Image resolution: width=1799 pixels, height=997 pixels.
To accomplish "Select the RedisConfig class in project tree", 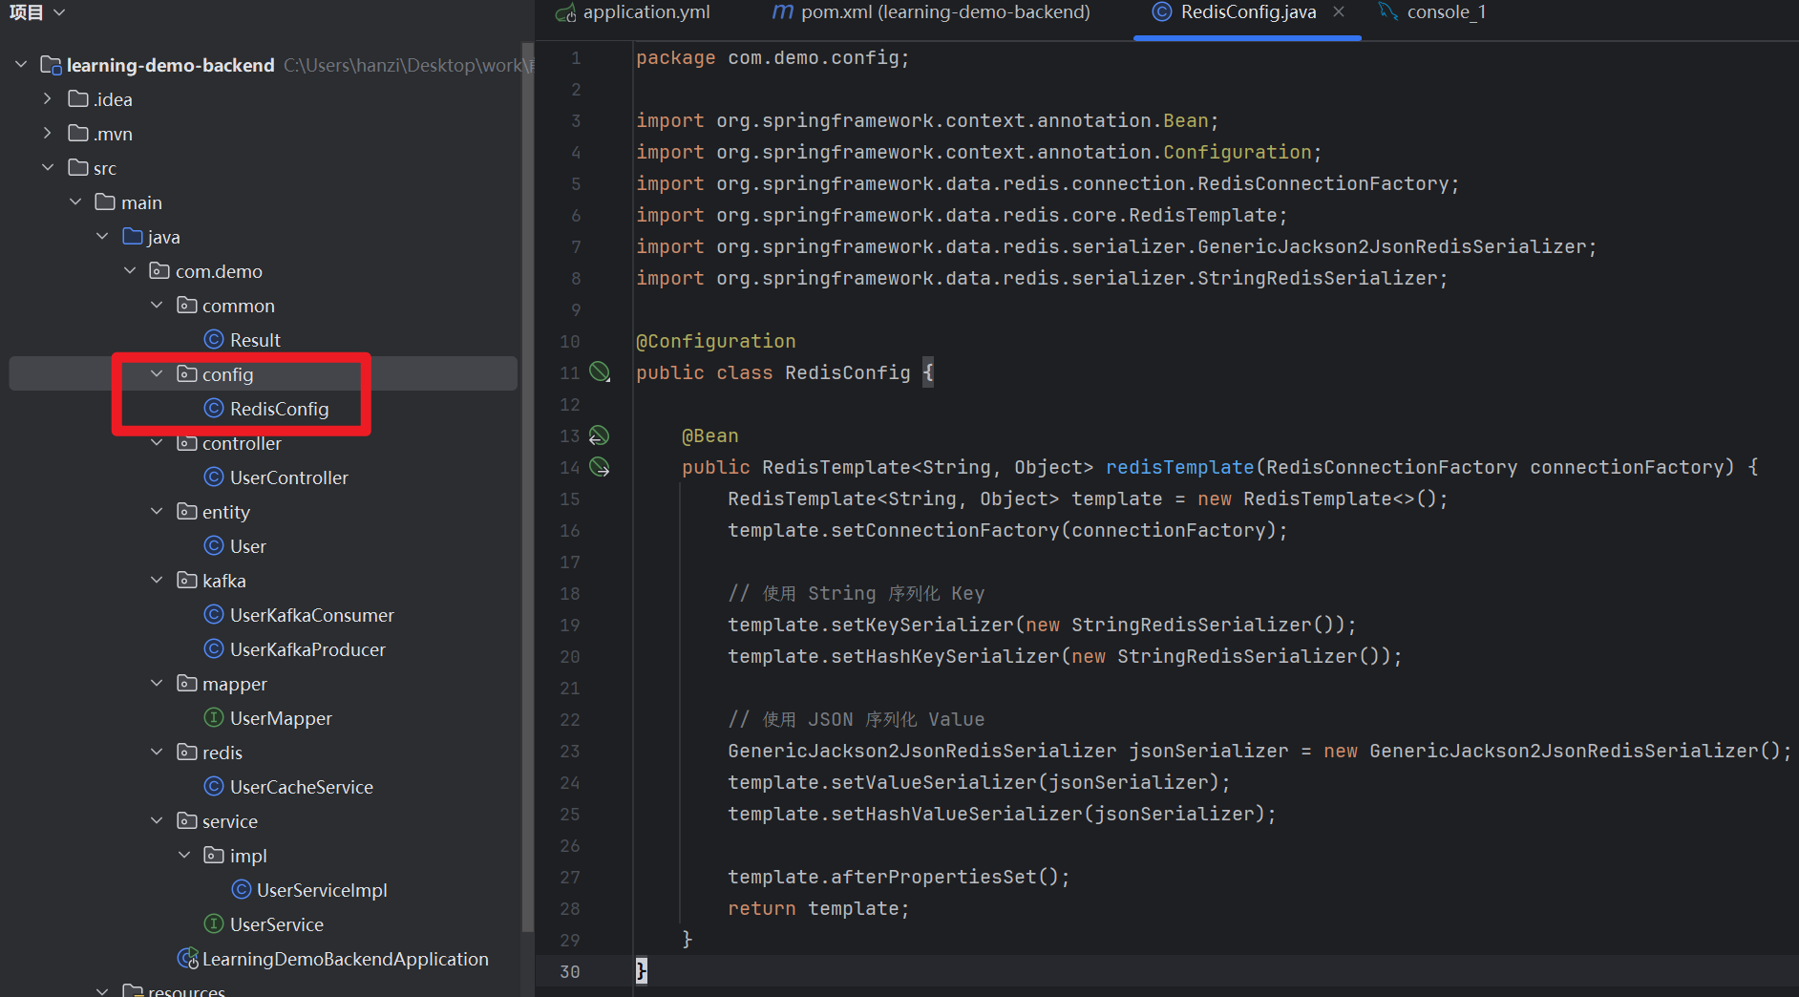I will click(279, 409).
